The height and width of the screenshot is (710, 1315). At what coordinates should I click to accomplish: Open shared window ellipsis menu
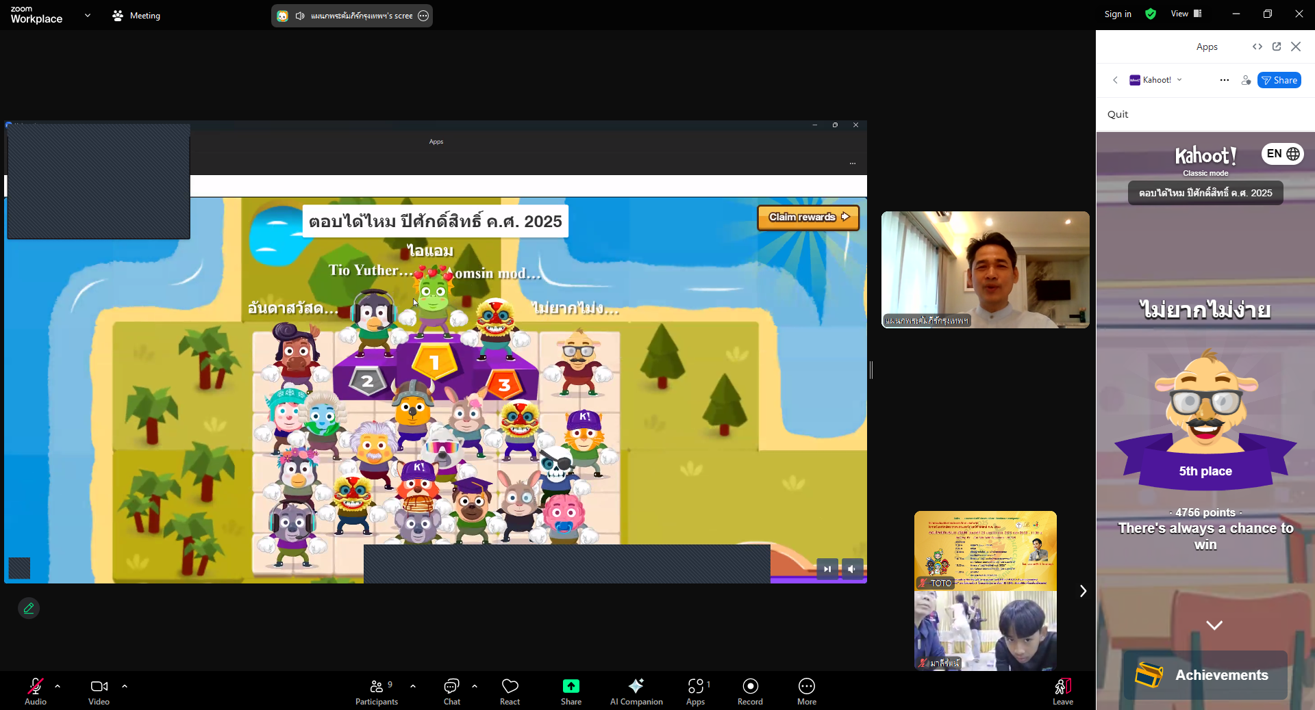[852, 163]
